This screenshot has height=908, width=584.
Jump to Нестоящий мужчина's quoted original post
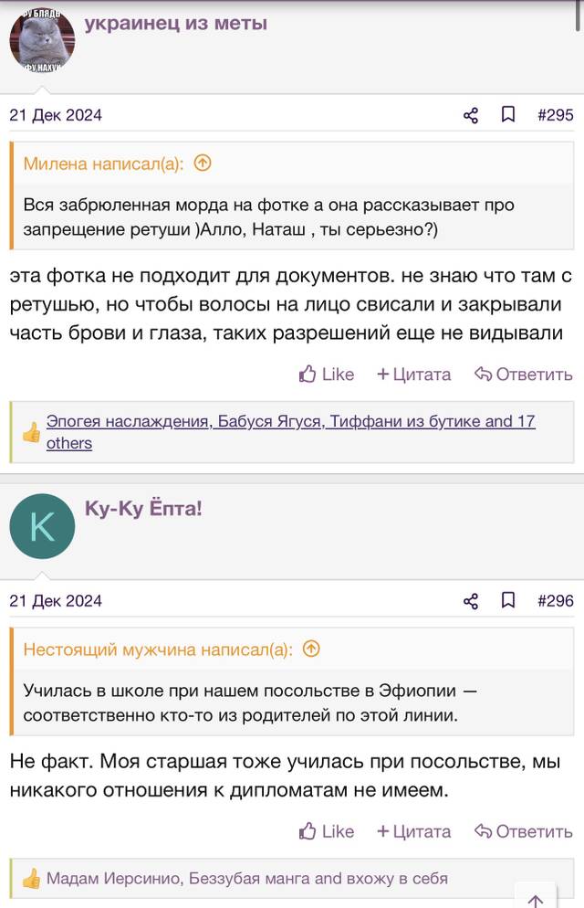(x=311, y=649)
